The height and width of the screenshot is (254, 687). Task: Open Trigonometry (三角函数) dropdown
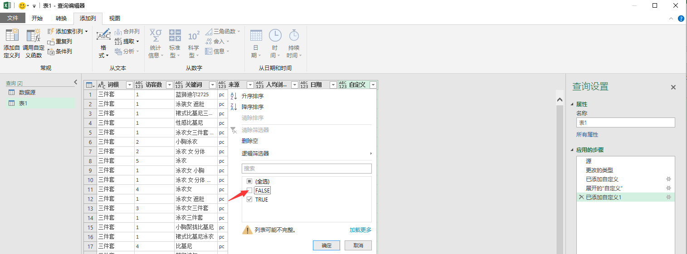(x=223, y=32)
